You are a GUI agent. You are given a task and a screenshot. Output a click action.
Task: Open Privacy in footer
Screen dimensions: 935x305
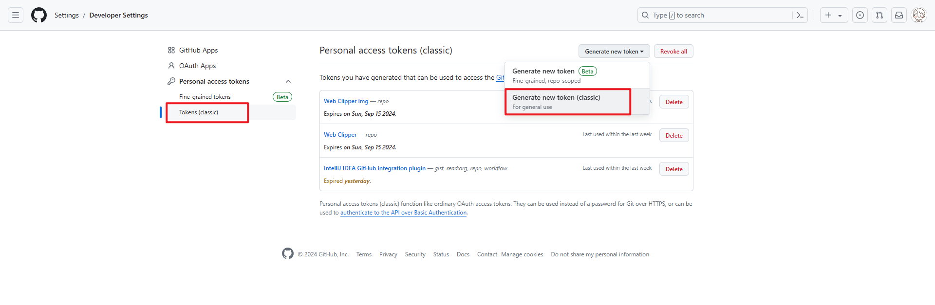(388, 254)
